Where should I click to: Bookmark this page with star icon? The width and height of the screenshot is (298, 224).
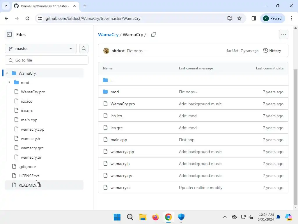[x=239, y=18]
